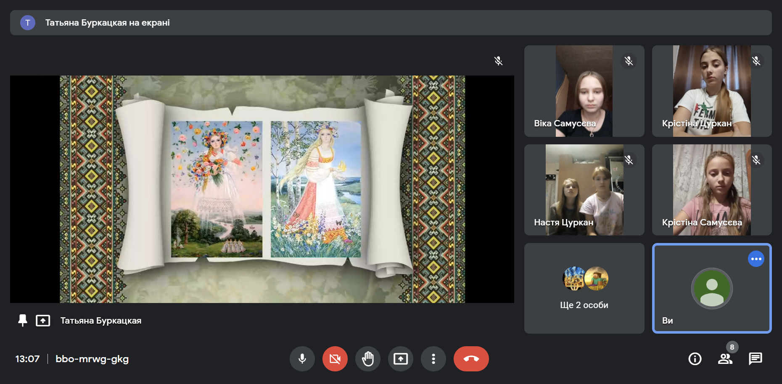The width and height of the screenshot is (782, 384).
Task: Click Крістіна Самусєва's muted mic icon
Action: point(756,160)
